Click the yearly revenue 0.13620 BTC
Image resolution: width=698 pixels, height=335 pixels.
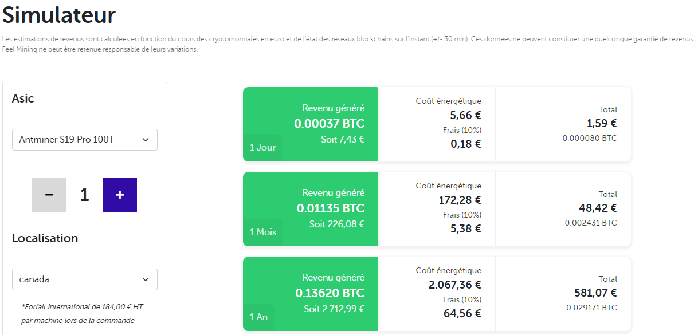click(330, 293)
